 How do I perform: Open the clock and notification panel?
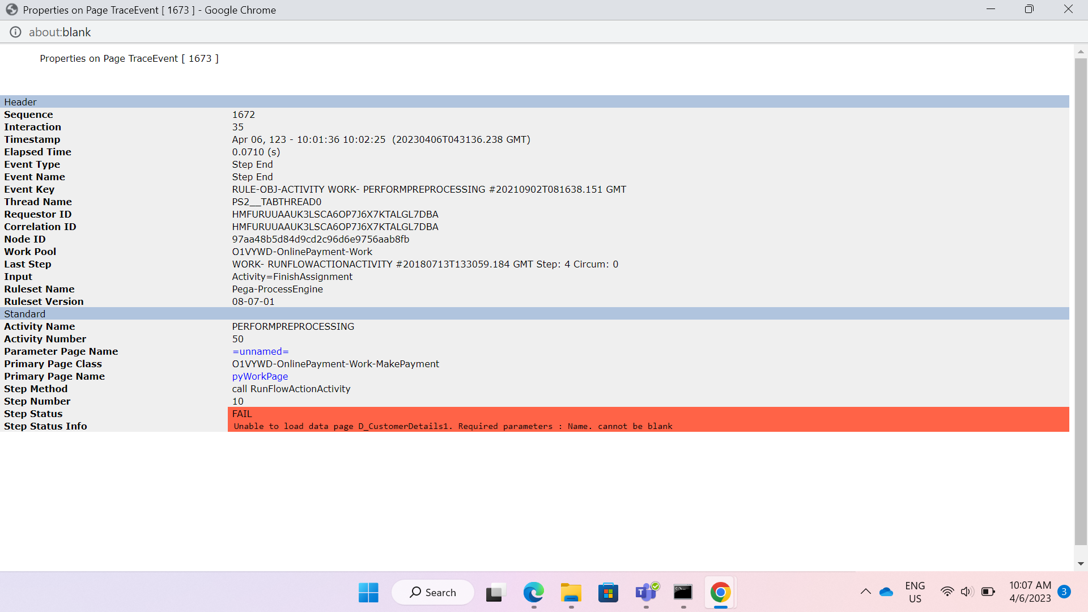1030,592
